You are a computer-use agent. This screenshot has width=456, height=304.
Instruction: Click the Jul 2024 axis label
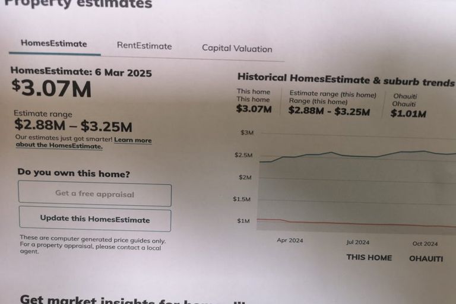pos(358,242)
